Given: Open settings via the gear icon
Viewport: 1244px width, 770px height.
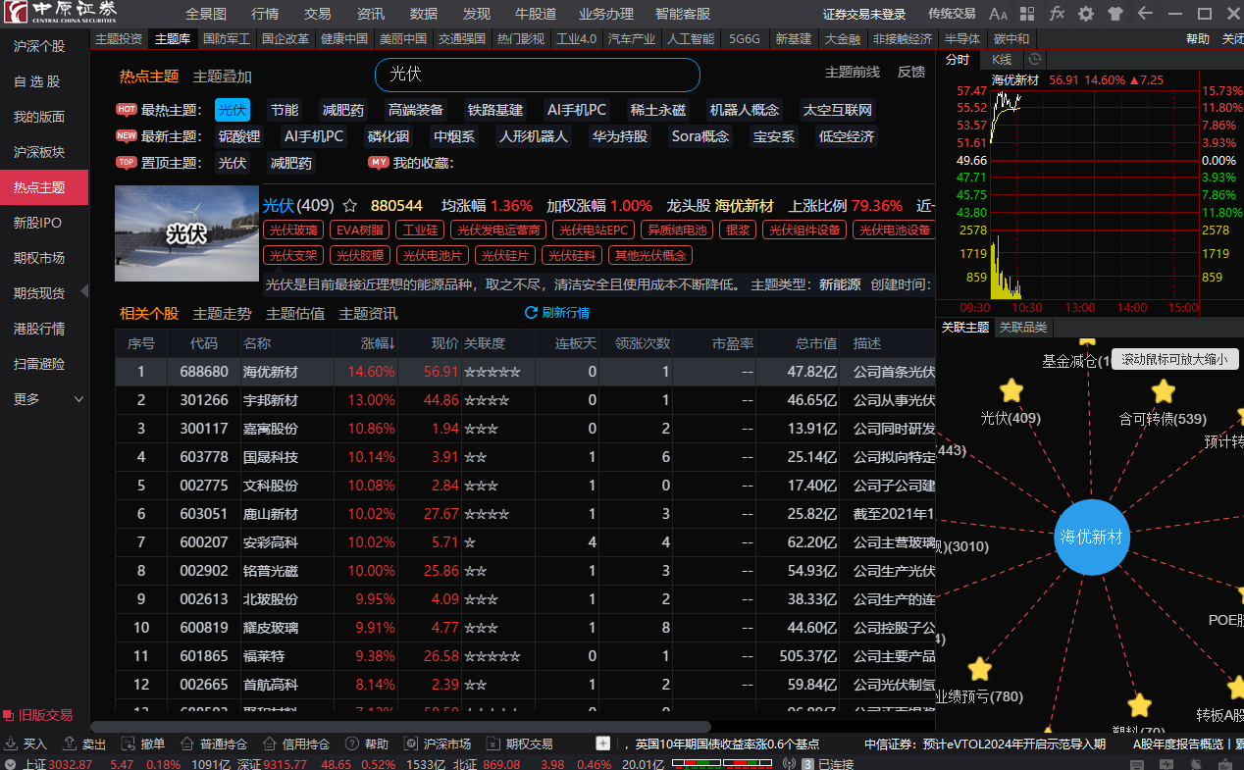Looking at the screenshot, I should click(1086, 14).
